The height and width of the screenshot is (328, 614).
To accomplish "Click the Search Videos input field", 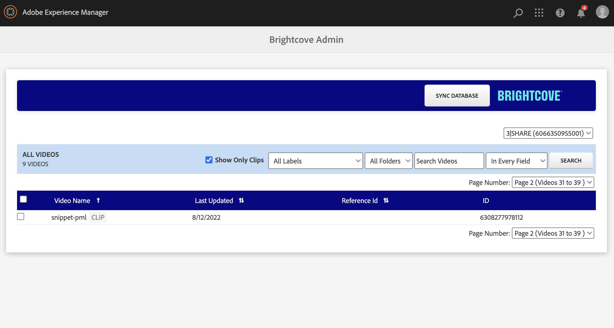I will 449,160.
